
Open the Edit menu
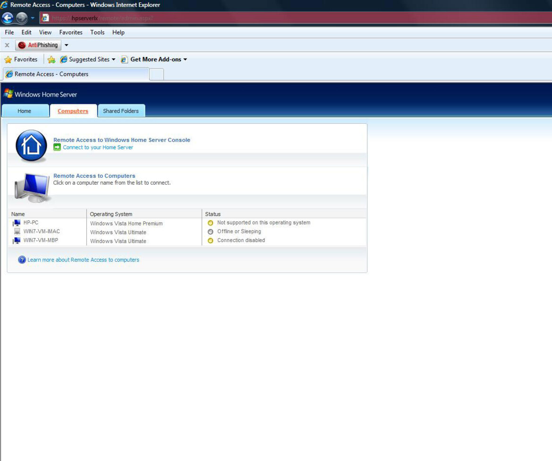click(x=26, y=33)
